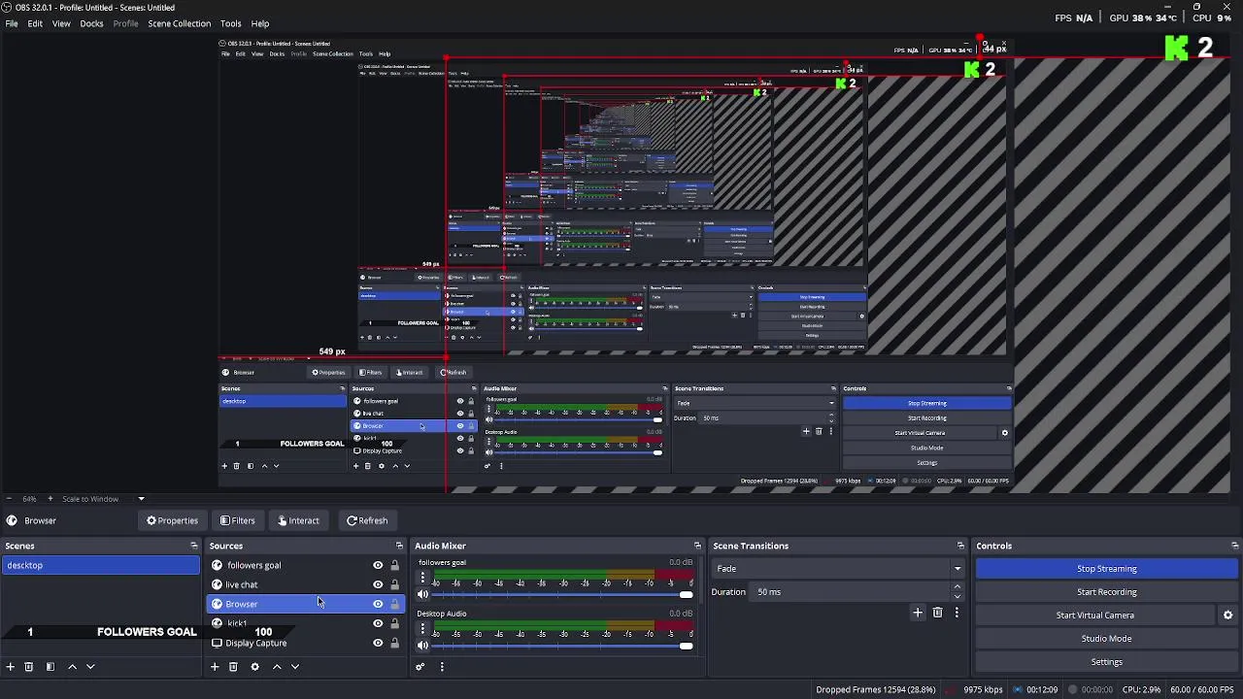Screen dimensions: 1243x699
Task: Open Desktop Audio options dots
Action: coord(422,629)
